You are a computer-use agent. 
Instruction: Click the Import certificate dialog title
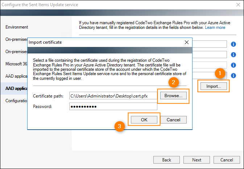click(45, 42)
